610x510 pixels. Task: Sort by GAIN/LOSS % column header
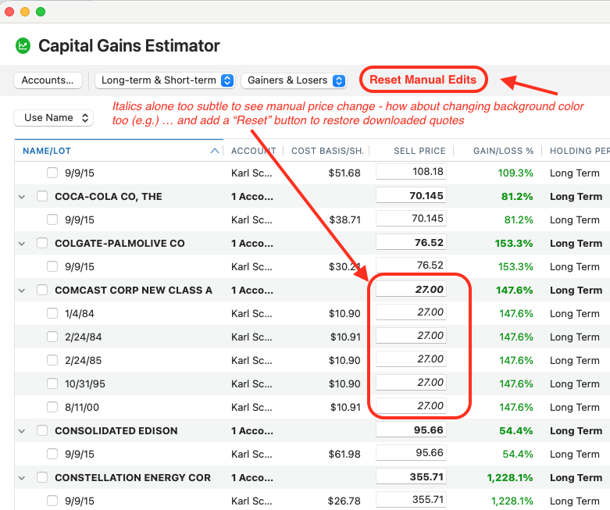(504, 151)
